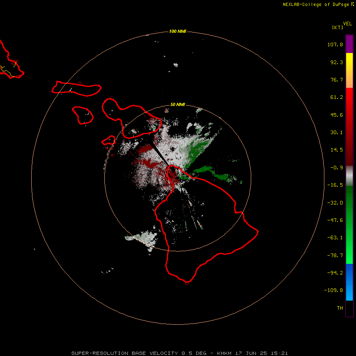Click the 30.1 scale label
The height and width of the screenshot is (356, 356).
coord(337,133)
